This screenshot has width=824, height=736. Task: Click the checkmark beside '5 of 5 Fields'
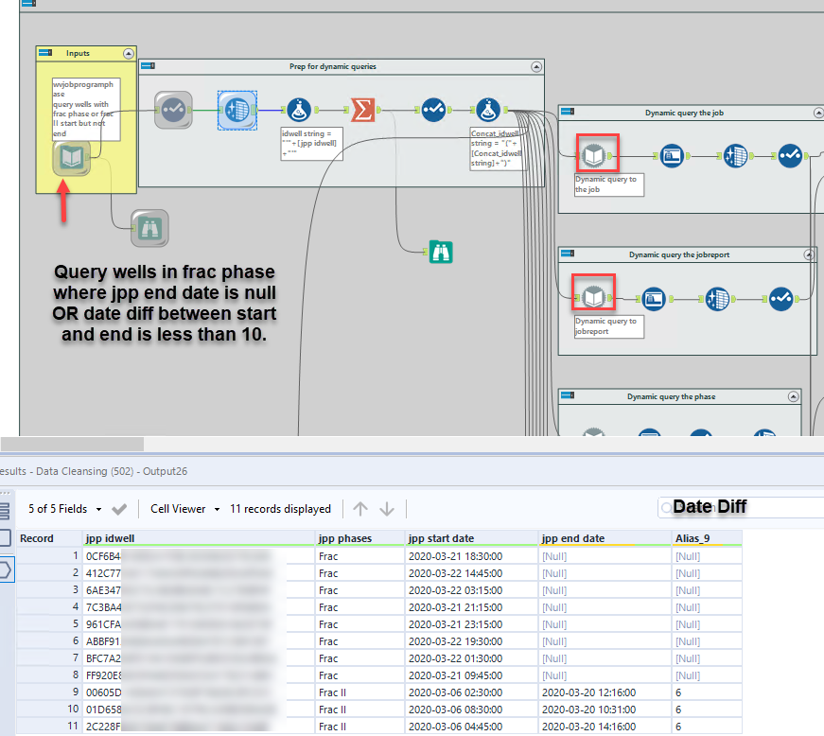click(119, 509)
